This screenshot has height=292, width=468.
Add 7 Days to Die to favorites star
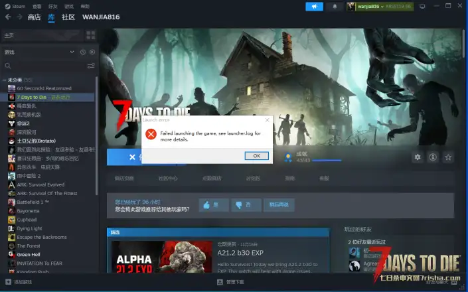(x=448, y=157)
